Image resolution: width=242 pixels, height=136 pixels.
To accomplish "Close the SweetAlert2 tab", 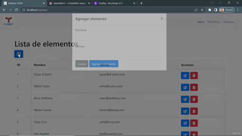I will point(89,3).
